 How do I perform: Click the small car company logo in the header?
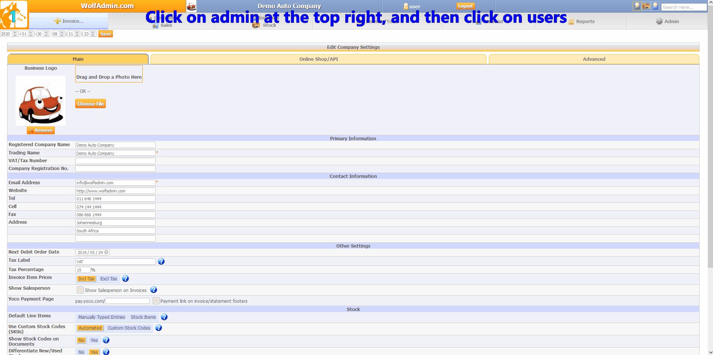coord(191,6)
